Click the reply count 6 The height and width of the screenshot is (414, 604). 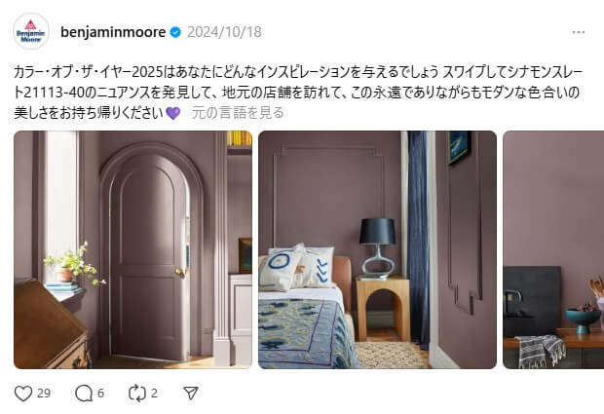click(x=100, y=394)
